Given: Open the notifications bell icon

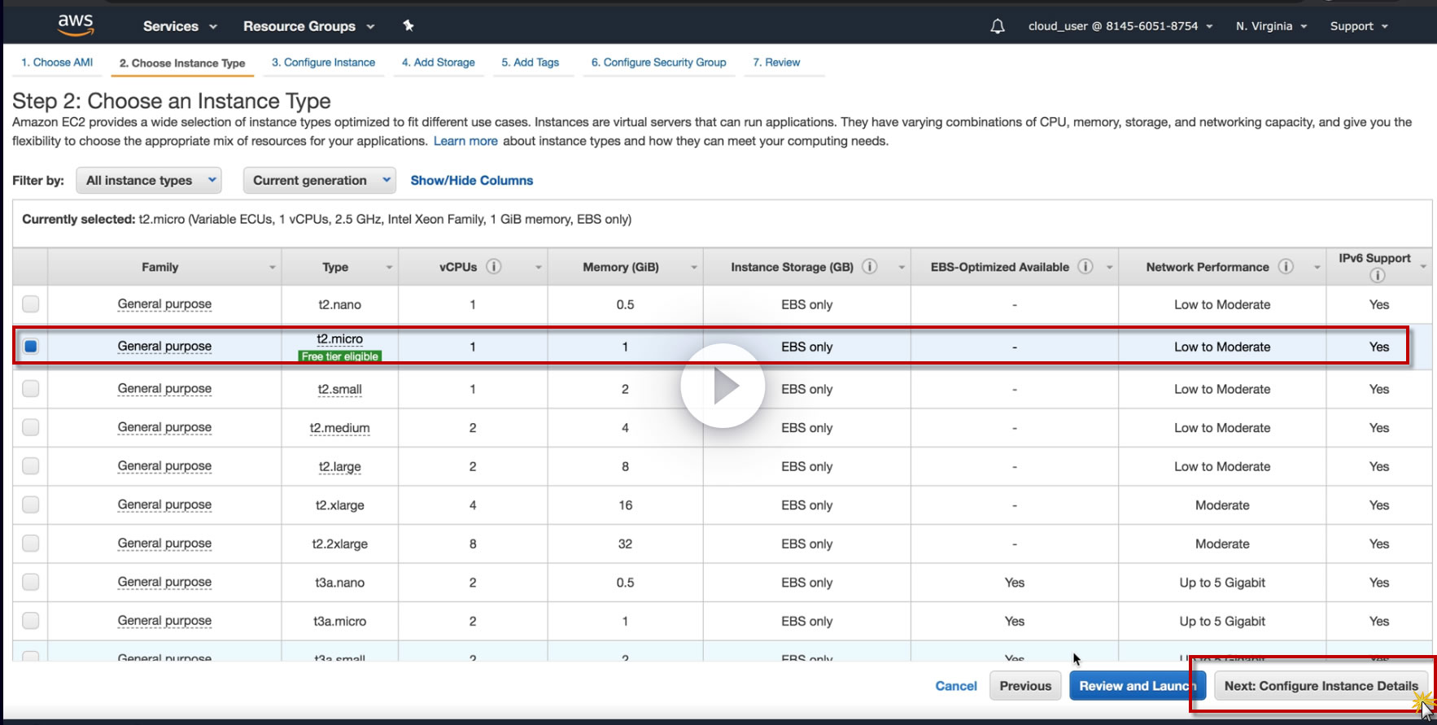Looking at the screenshot, I should point(997,26).
